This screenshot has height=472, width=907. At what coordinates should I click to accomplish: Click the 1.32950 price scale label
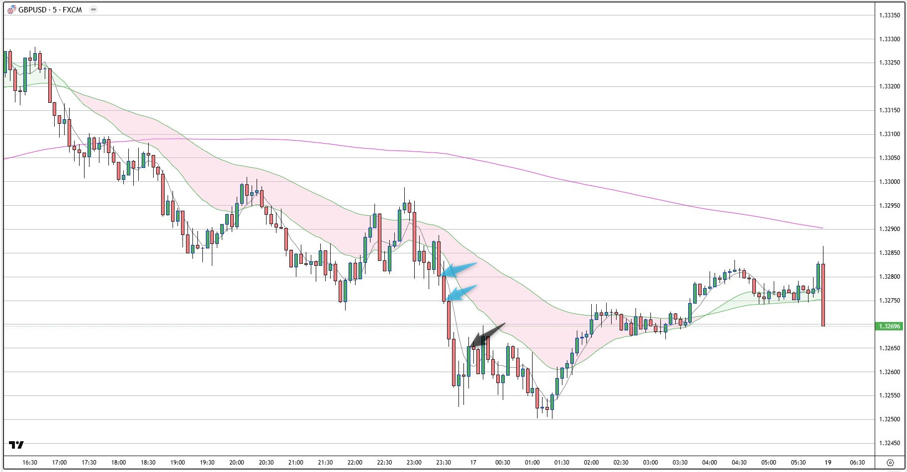point(890,206)
